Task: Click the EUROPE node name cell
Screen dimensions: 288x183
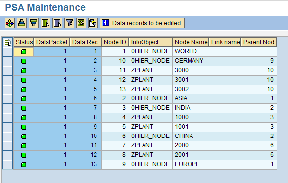Action: click(x=191, y=164)
